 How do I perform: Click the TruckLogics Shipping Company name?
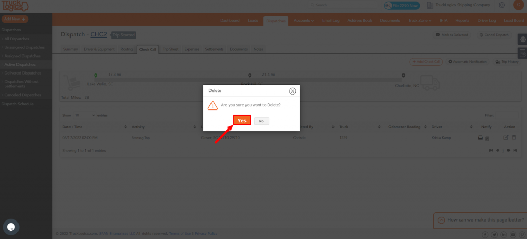click(x=463, y=5)
